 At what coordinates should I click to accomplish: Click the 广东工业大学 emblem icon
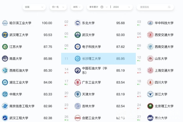(x=78, y=82)
